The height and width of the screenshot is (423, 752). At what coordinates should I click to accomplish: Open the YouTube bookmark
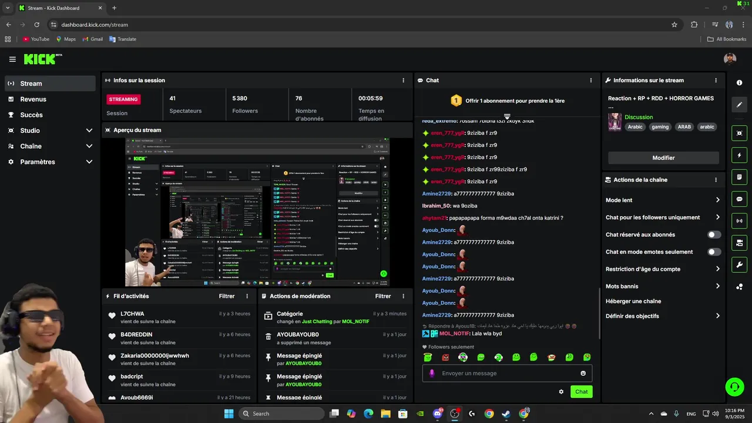(36, 39)
